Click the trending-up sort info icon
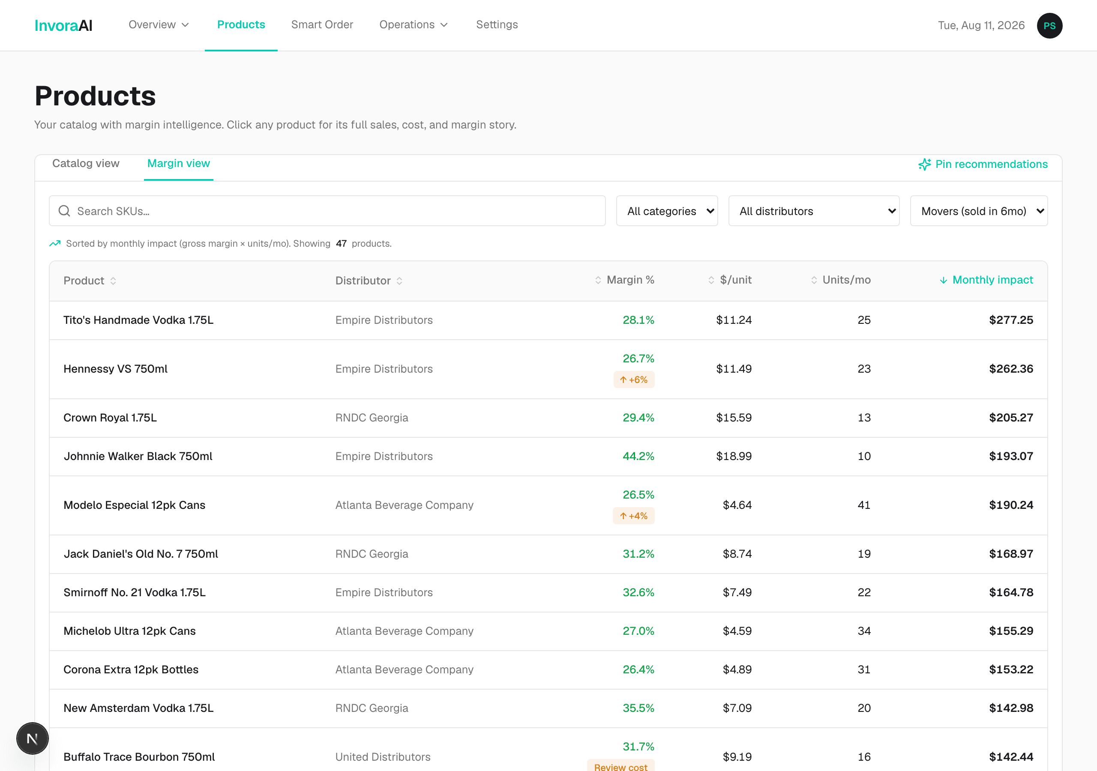 pyautogui.click(x=55, y=244)
